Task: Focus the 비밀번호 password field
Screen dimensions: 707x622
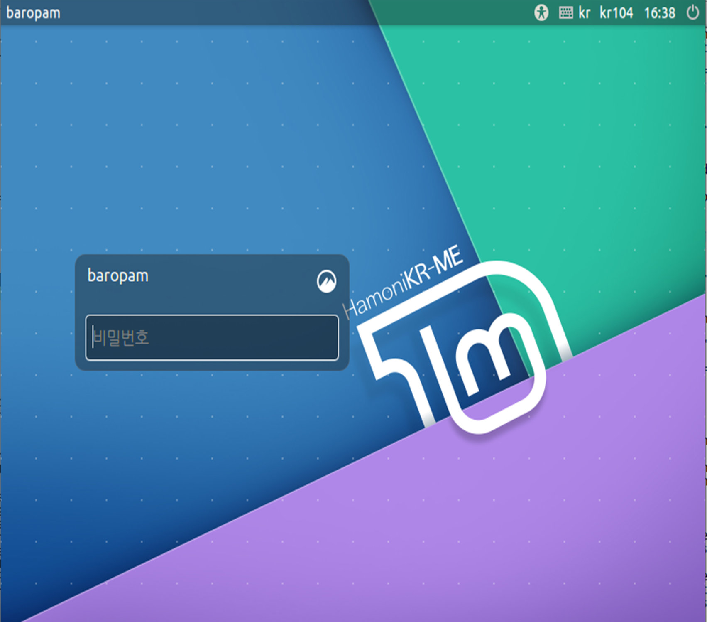Action: 212,337
